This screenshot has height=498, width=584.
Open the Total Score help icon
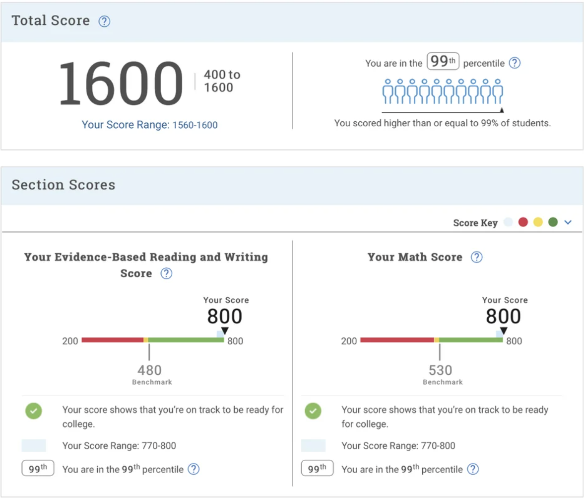click(x=104, y=21)
